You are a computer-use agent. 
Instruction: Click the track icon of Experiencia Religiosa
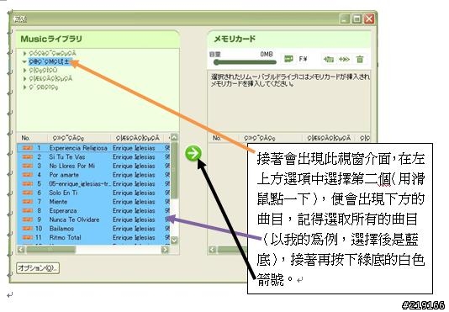click(28, 148)
